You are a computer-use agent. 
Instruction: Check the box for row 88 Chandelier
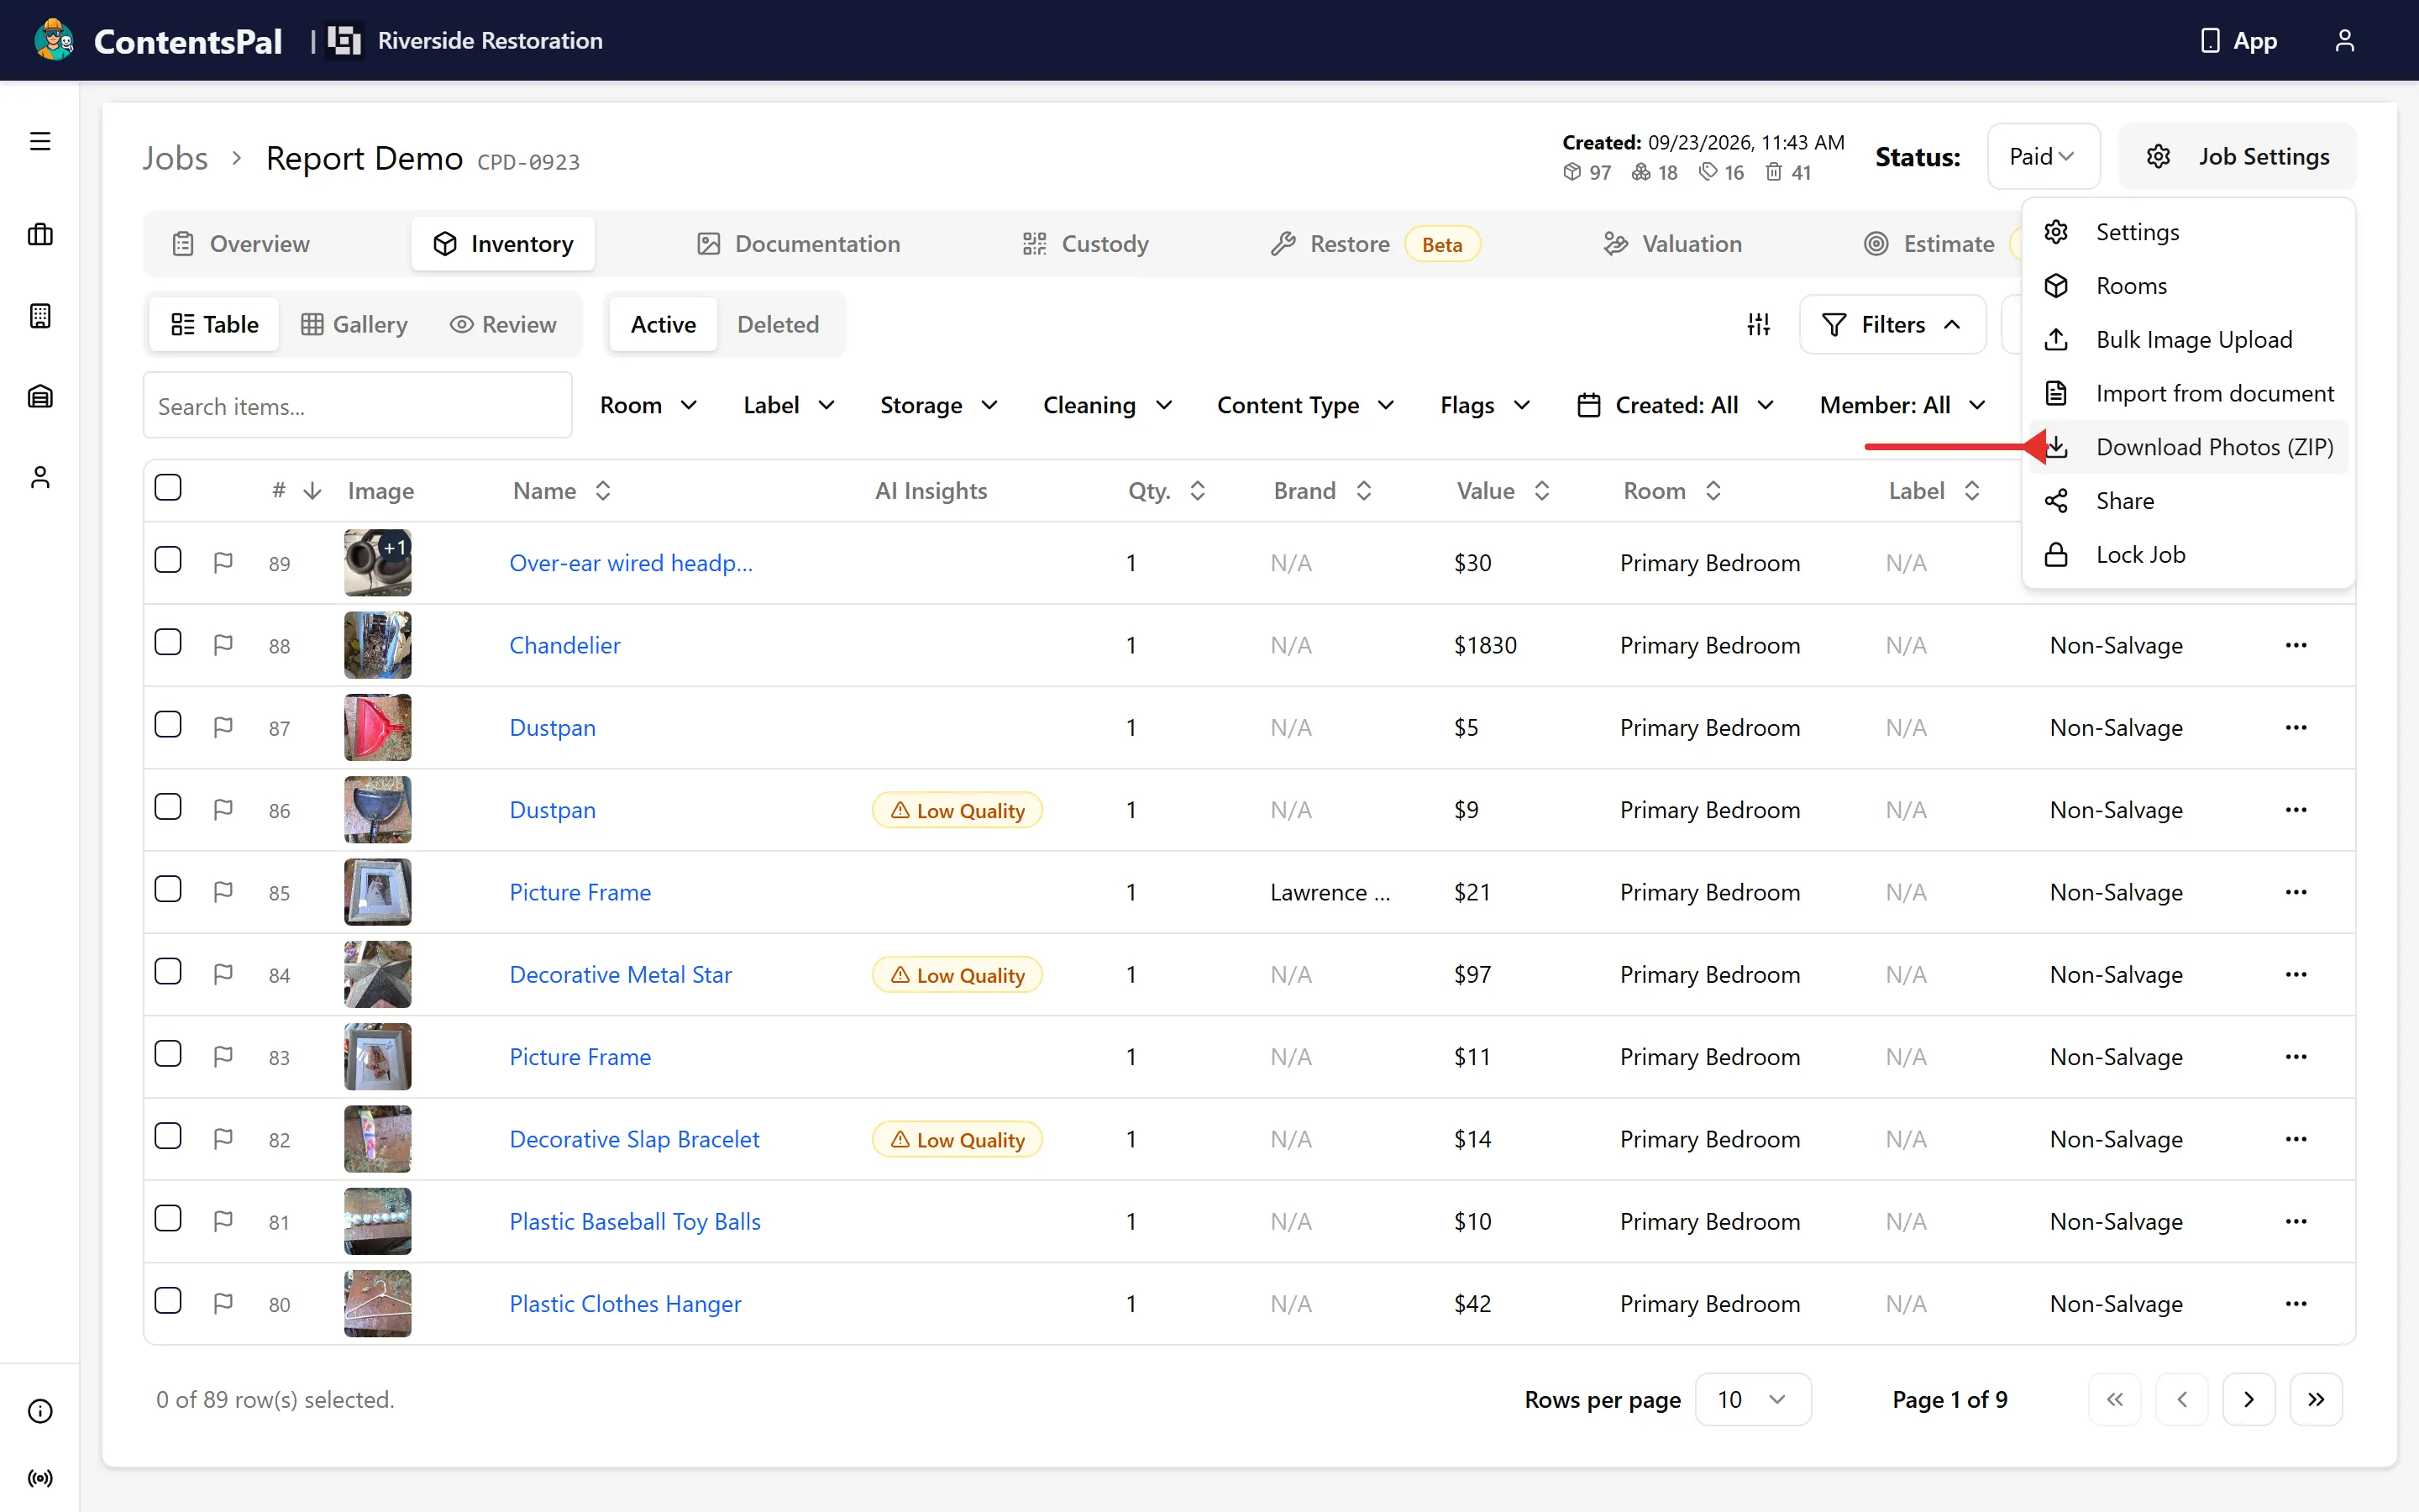pos(168,642)
